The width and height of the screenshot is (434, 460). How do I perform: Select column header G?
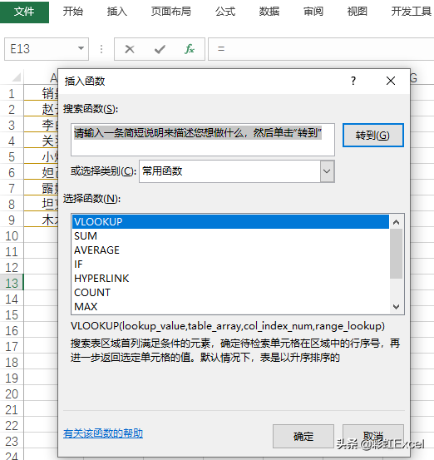point(413,78)
